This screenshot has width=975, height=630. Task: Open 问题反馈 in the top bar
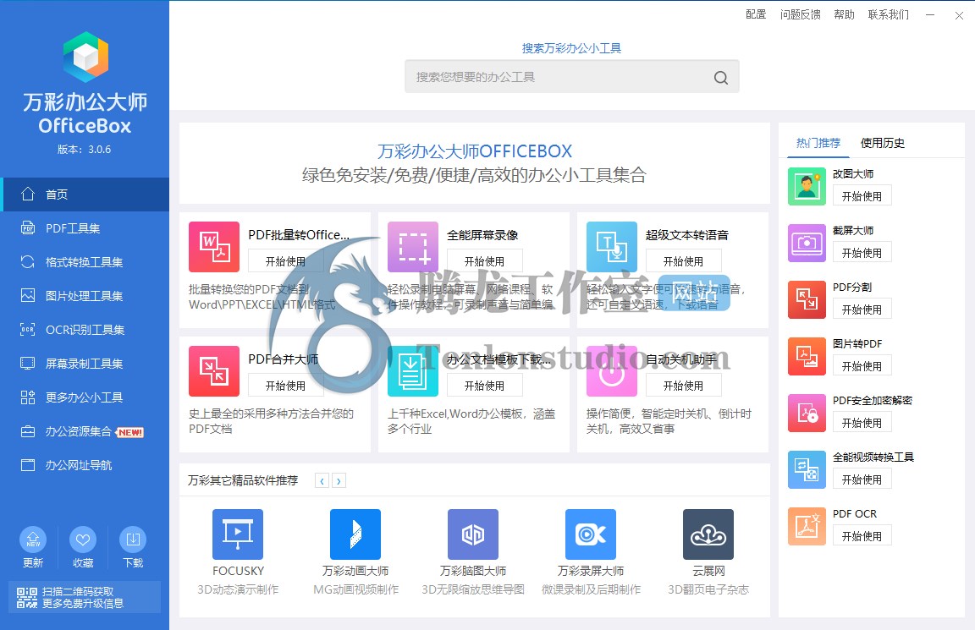pyautogui.click(x=801, y=14)
